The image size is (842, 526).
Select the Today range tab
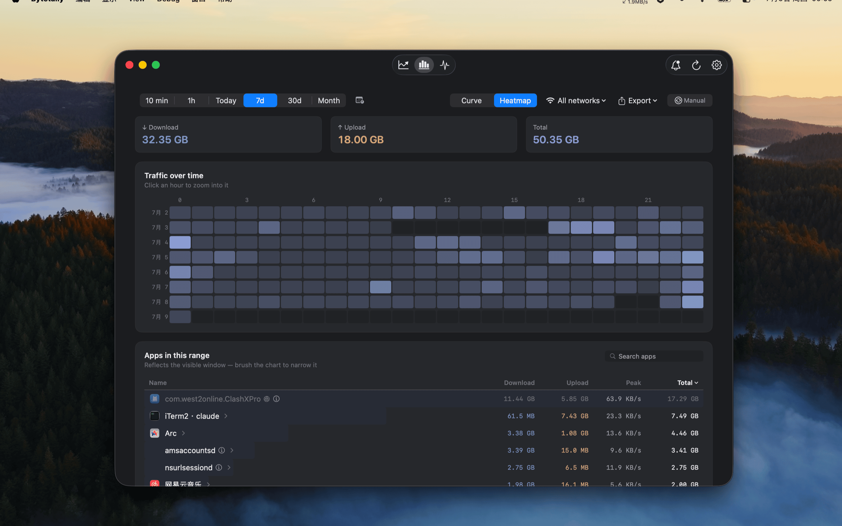point(226,101)
